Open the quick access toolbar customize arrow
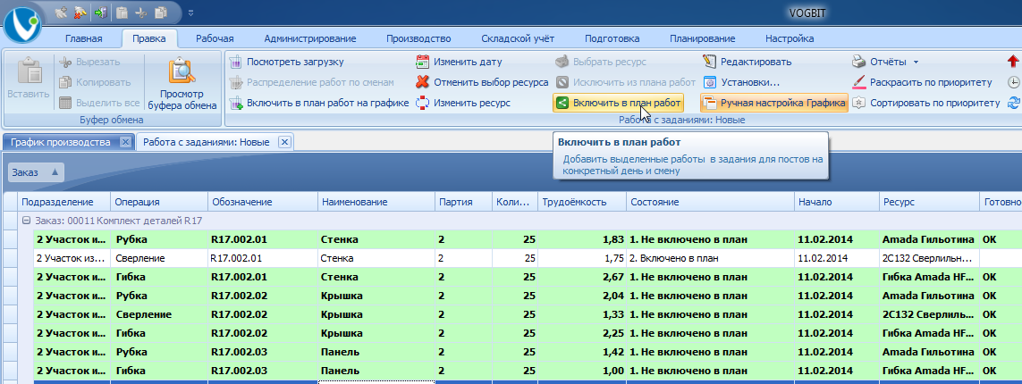The image size is (1022, 384). [x=190, y=13]
